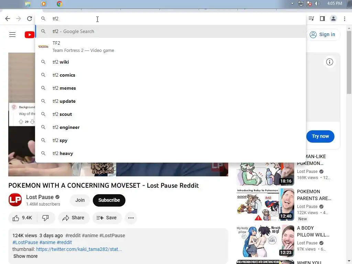The height and width of the screenshot is (264, 352).
Task: Open more actions ellipsis under the video
Action: [x=131, y=218]
